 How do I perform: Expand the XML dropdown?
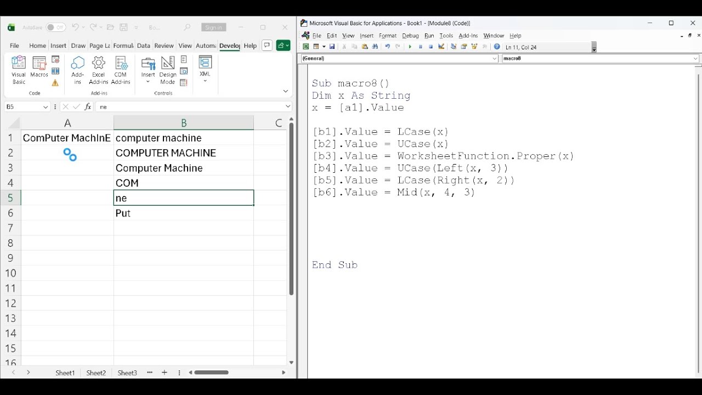pyautogui.click(x=205, y=81)
